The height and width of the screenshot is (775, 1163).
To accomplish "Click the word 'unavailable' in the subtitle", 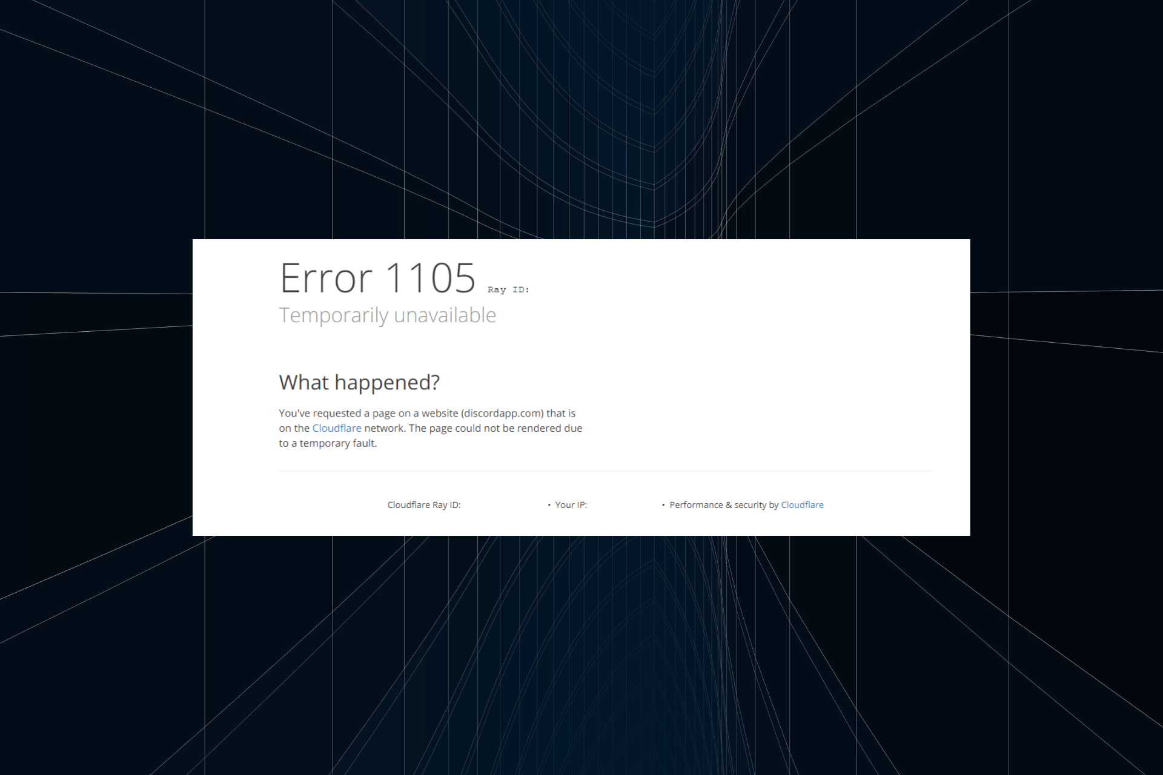I will point(445,315).
